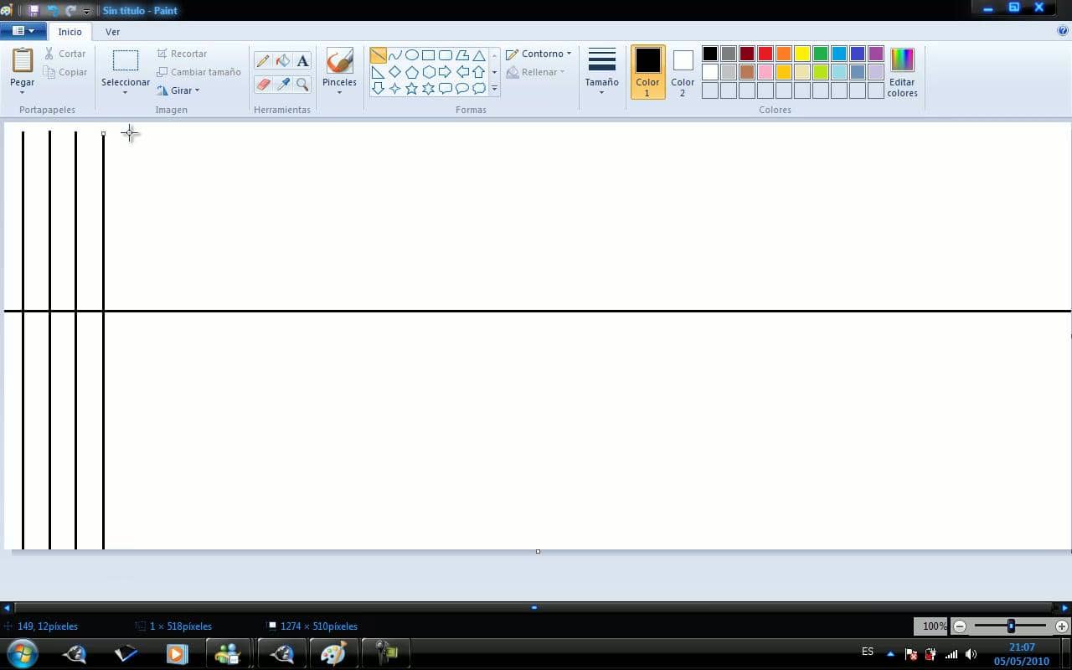Viewport: 1072px width, 670px height.
Task: Click the Pinceles brush icon
Action: point(339,60)
